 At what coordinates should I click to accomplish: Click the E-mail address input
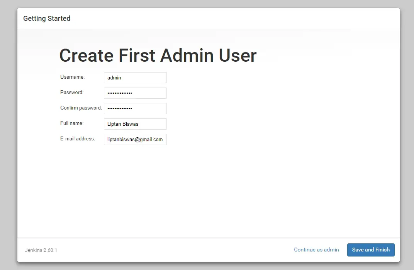(135, 140)
